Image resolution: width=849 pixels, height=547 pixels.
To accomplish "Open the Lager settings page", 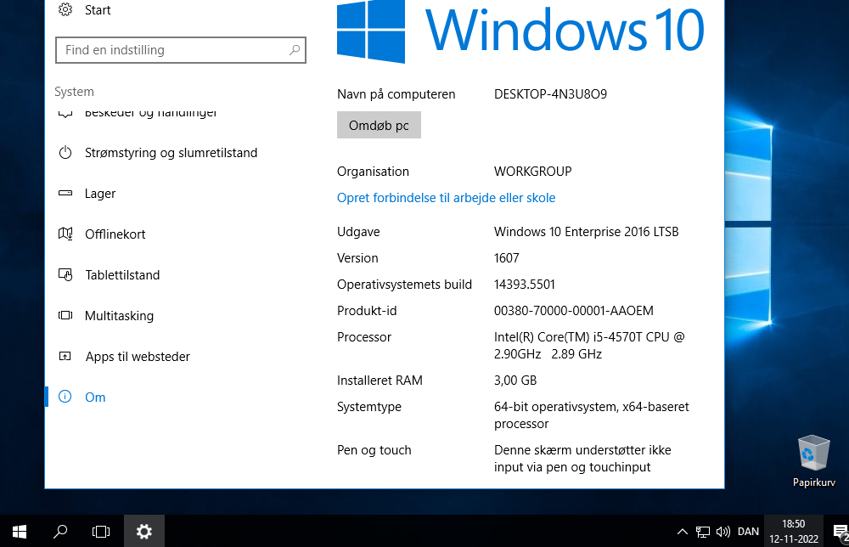I will coord(100,194).
